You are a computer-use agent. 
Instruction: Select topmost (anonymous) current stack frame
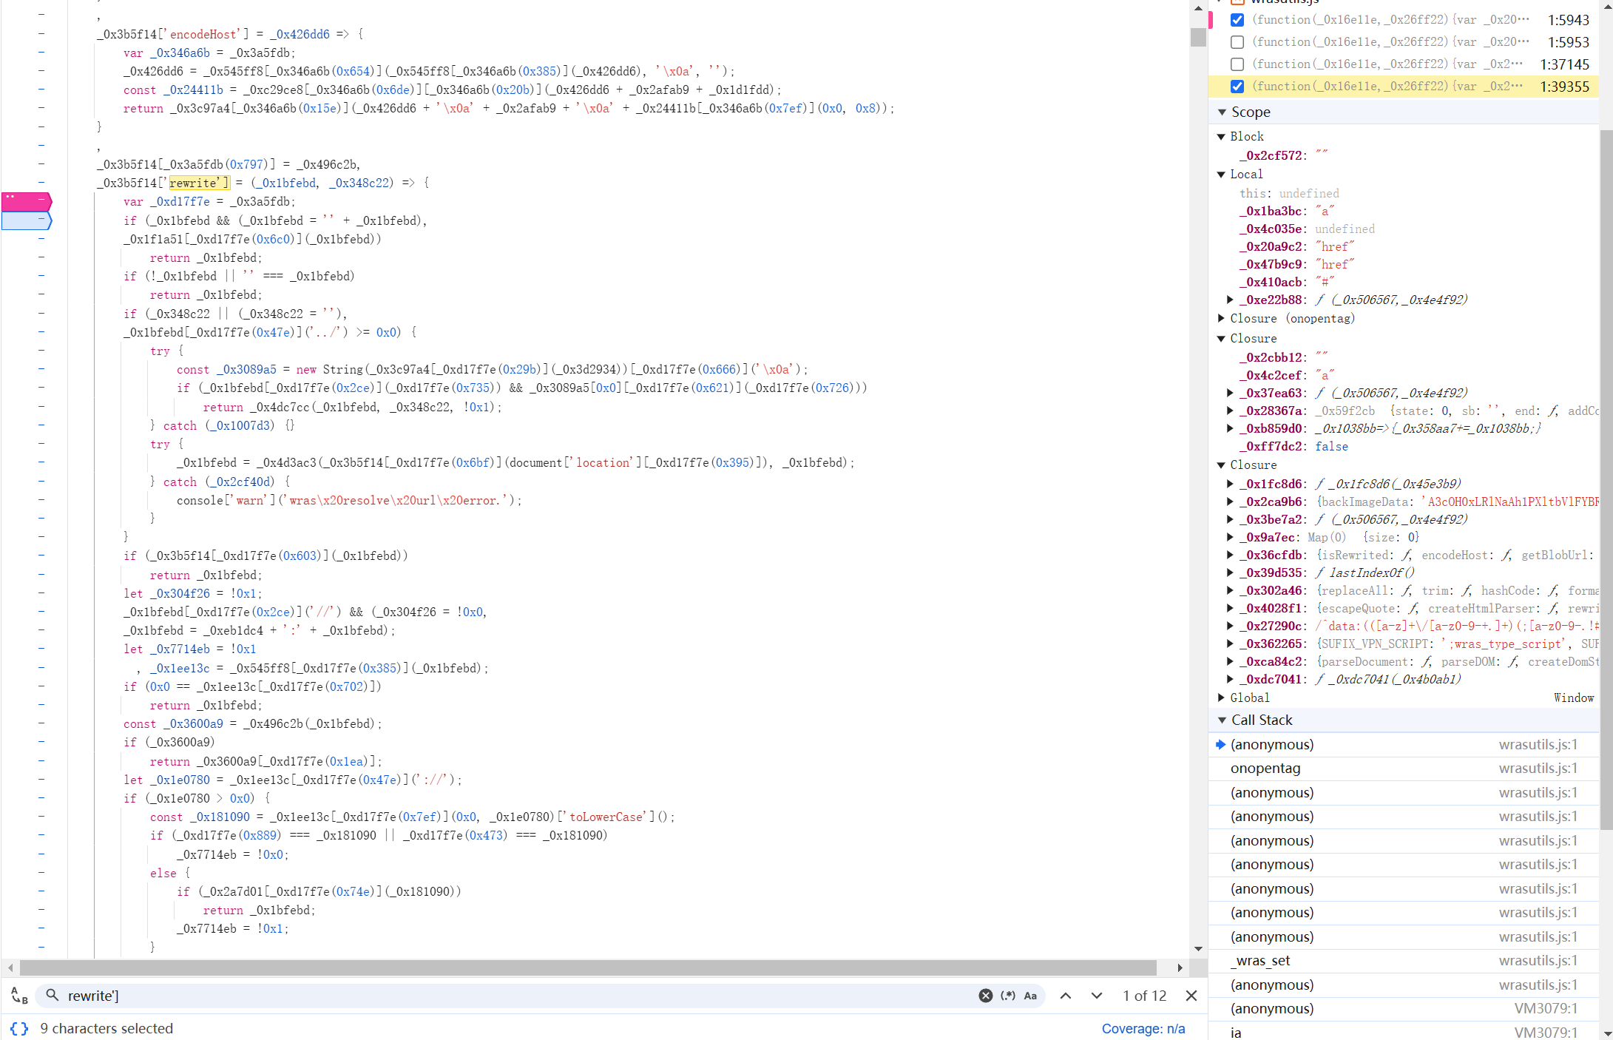click(1403, 745)
